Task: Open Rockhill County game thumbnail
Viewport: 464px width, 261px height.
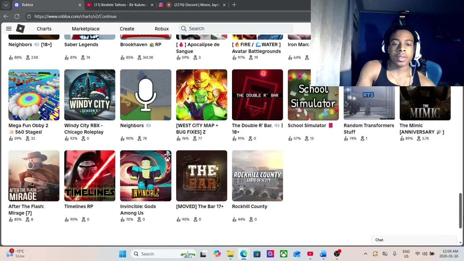Action: pos(257,176)
